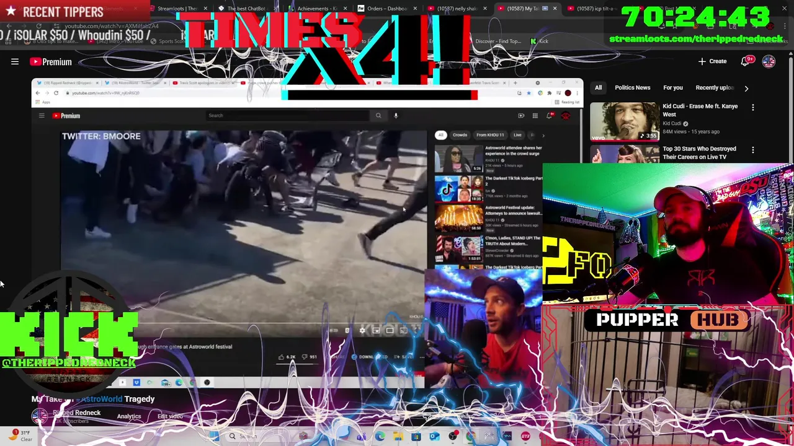Image resolution: width=794 pixels, height=446 pixels.
Task: Open the Windows weather widget
Action: pos(20,436)
